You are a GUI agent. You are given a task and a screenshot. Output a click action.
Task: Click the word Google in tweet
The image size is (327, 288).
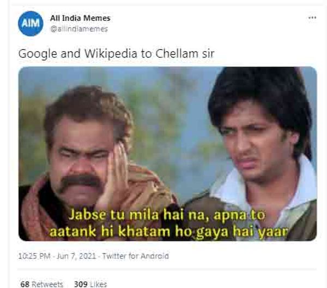point(38,54)
